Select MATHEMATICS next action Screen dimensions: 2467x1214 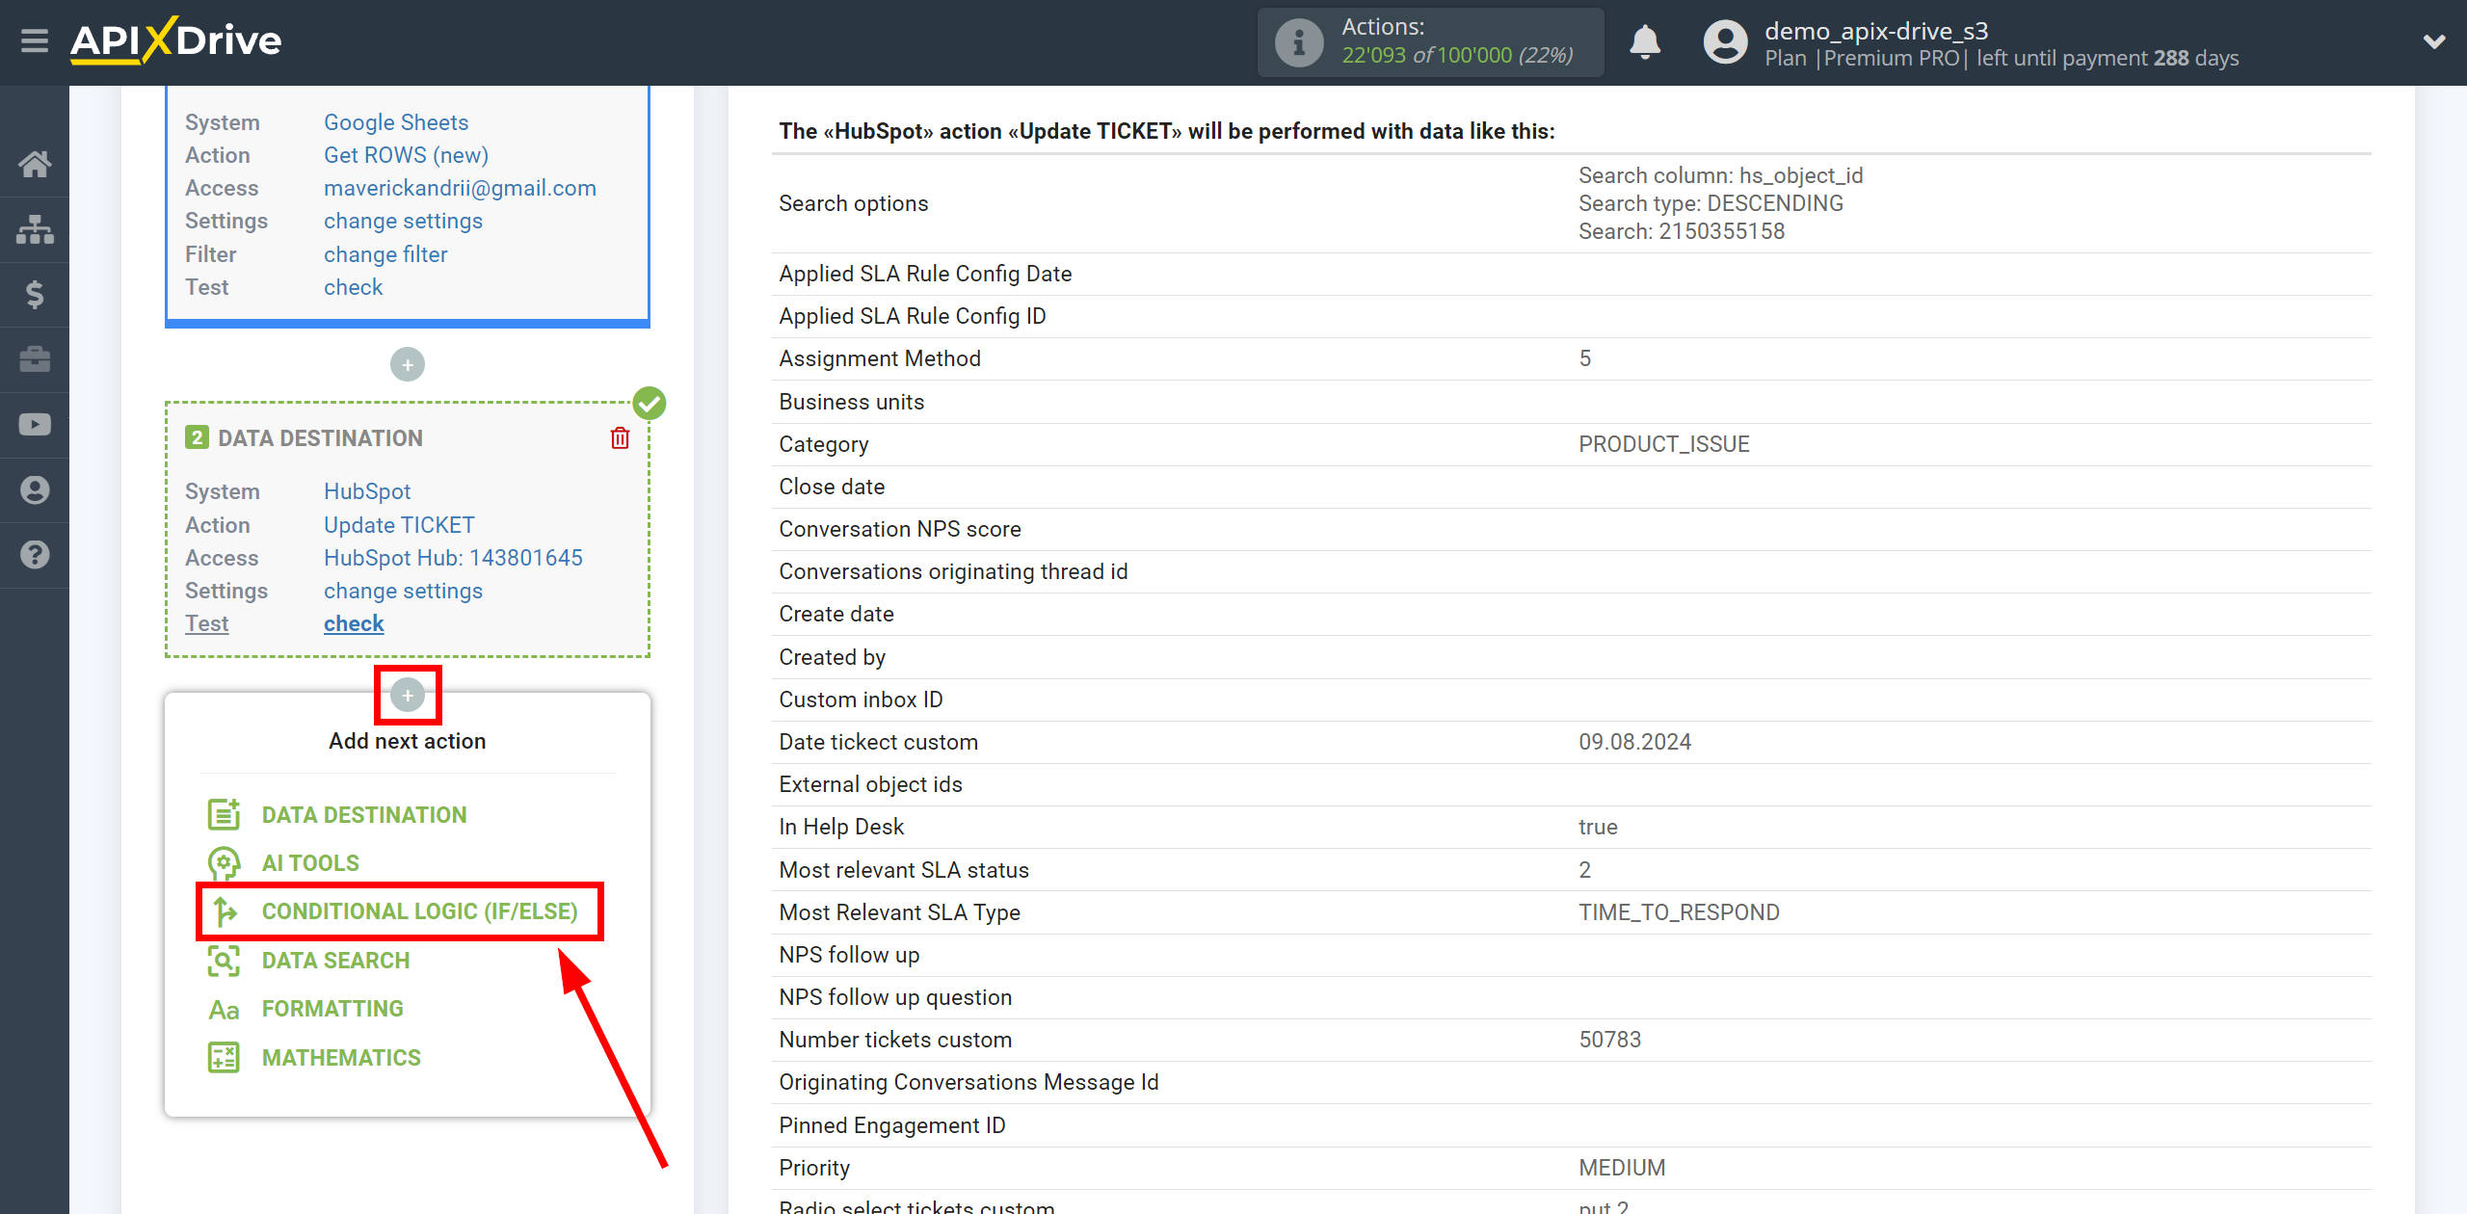[x=341, y=1058]
